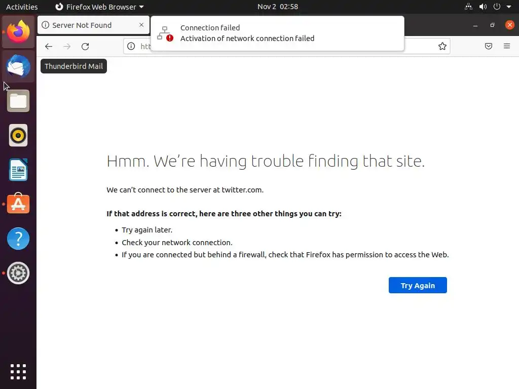Open the Files manager from the dock
Viewport: 519px width, 389px height.
(18, 101)
